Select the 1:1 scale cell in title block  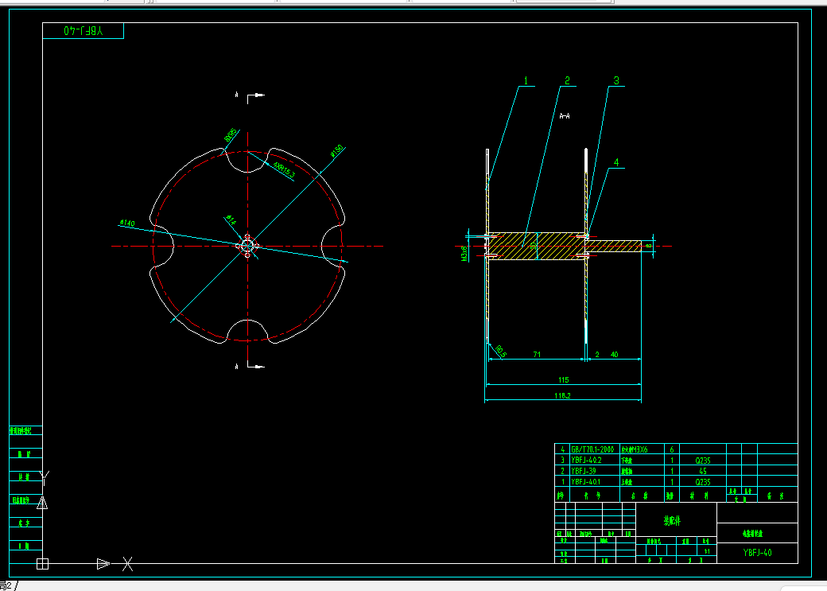[707, 551]
